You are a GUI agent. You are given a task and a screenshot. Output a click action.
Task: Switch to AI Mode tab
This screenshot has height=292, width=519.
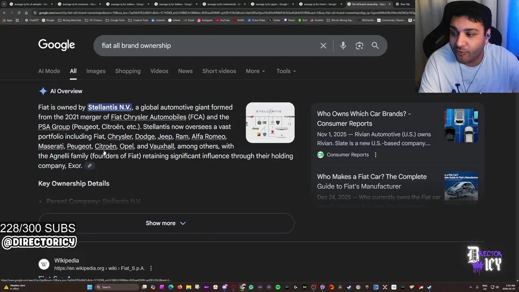49,71
